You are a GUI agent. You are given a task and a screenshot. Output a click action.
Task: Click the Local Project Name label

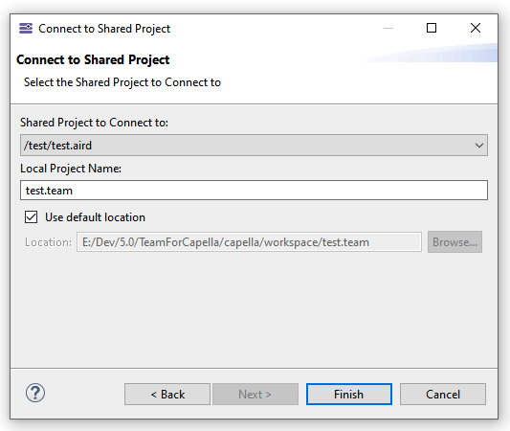[71, 169]
